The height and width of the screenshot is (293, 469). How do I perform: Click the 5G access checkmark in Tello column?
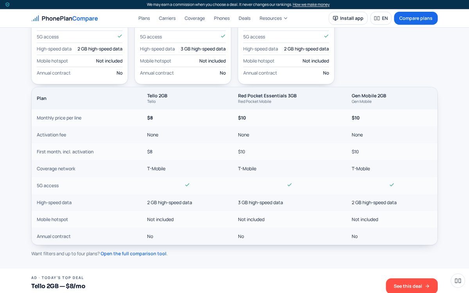187,185
